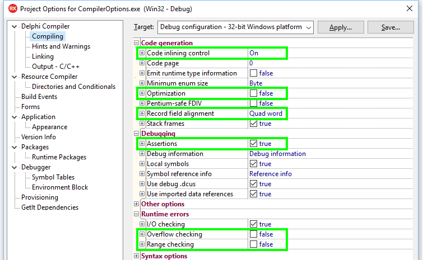The height and width of the screenshot is (260, 423).
Task: Click the Apply... button
Action: [x=341, y=27]
